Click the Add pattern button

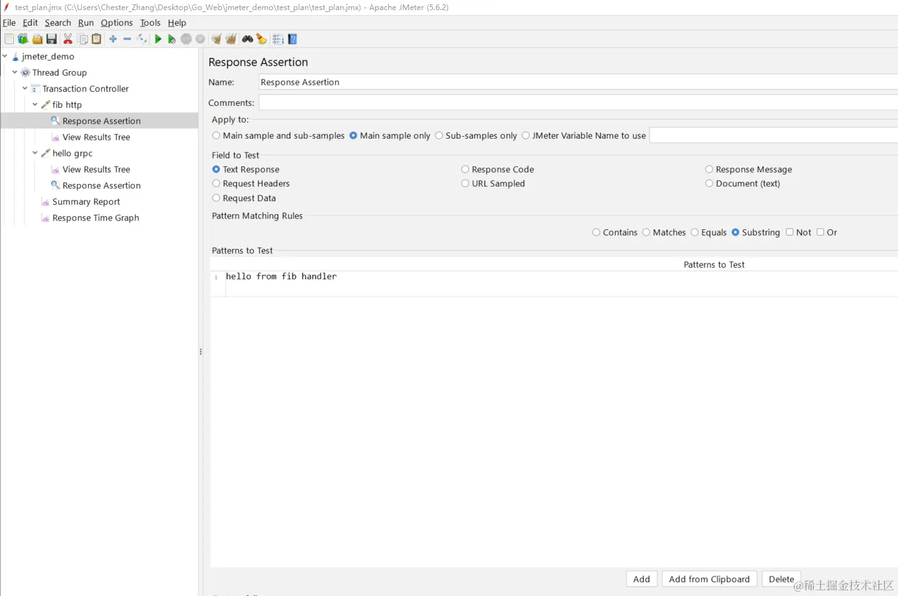642,579
